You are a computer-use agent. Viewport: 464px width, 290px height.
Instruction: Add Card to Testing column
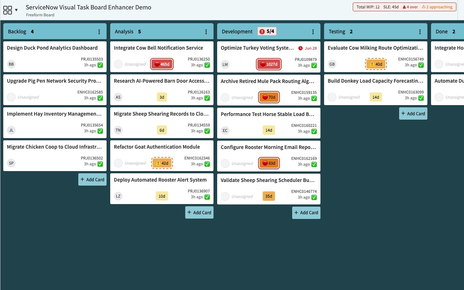point(413,113)
